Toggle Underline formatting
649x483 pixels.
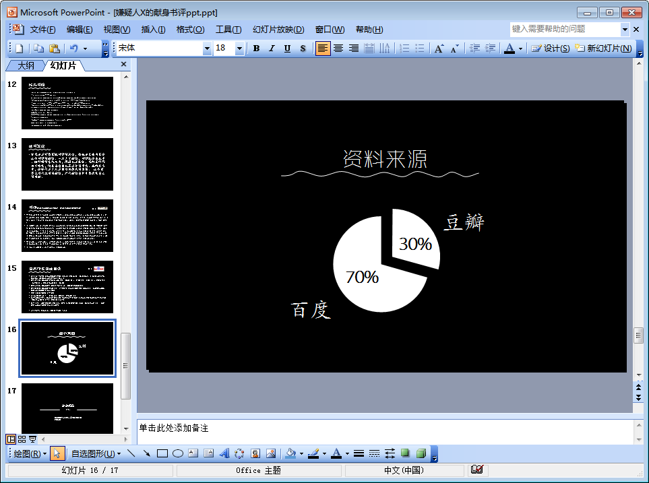point(287,49)
